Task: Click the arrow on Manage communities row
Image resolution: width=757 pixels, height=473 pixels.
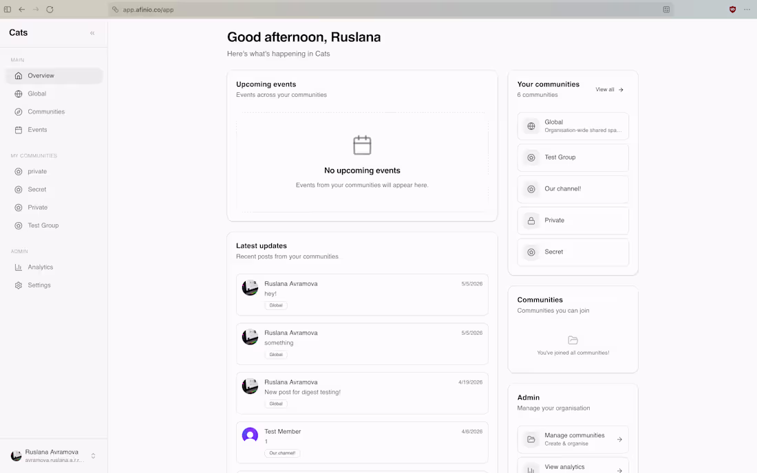Action: (619, 439)
